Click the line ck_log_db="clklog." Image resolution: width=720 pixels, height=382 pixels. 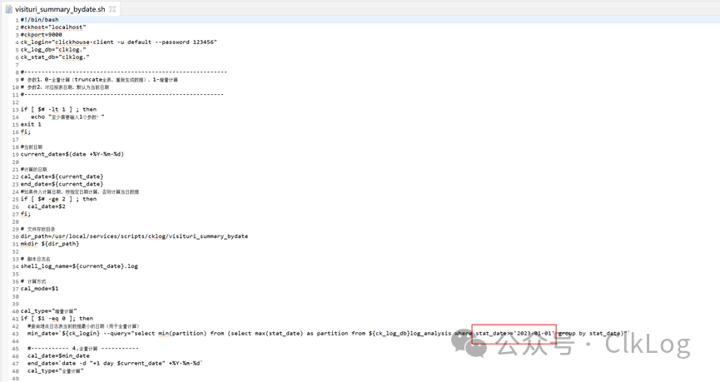(53, 50)
